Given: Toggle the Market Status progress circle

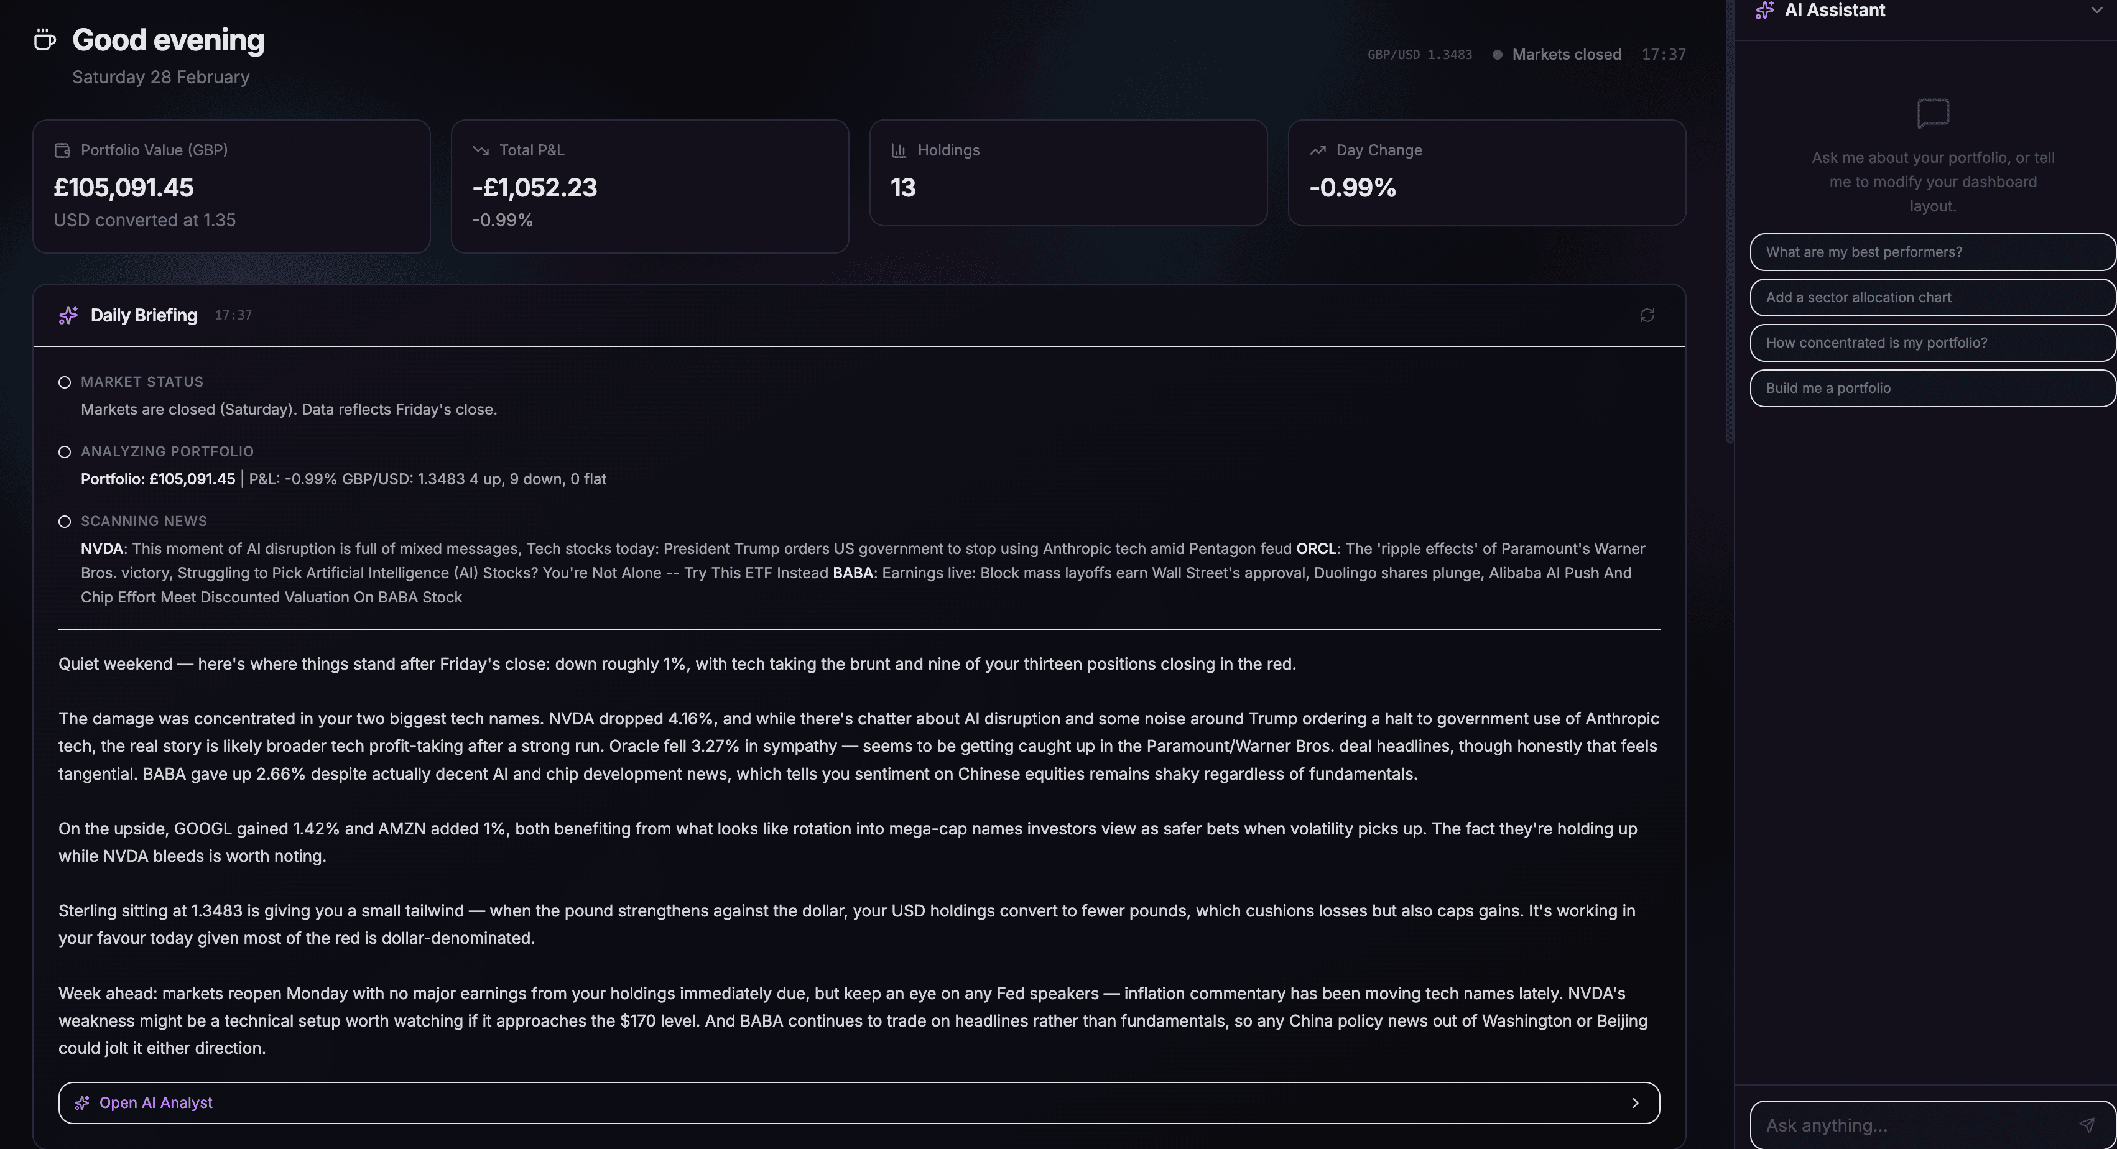Looking at the screenshot, I should click(64, 381).
